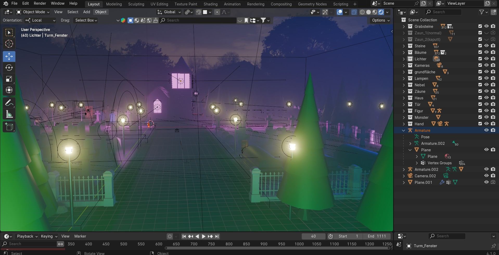The height and width of the screenshot is (255, 499).
Task: Pick the Measure tool
Action: pos(9,114)
